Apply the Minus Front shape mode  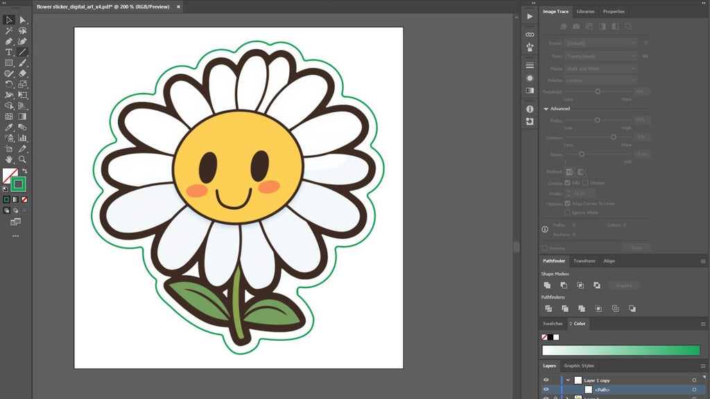click(564, 285)
